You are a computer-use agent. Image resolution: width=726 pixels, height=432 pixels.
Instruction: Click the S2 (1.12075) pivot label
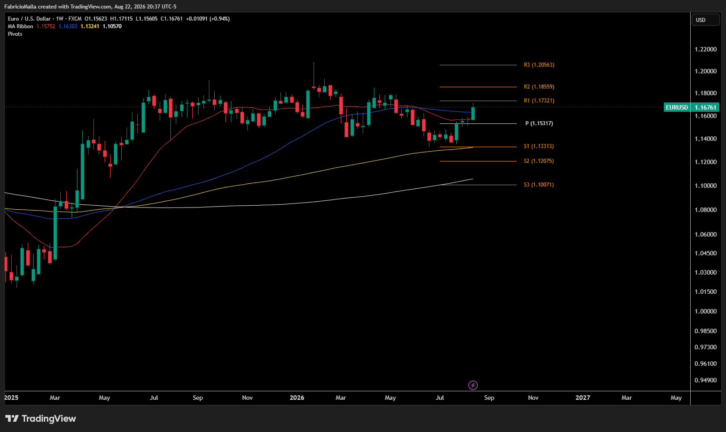tap(539, 161)
